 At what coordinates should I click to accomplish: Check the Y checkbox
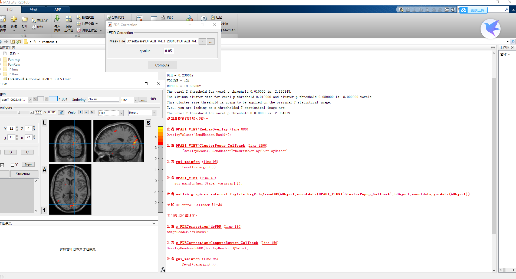[x=12, y=165]
